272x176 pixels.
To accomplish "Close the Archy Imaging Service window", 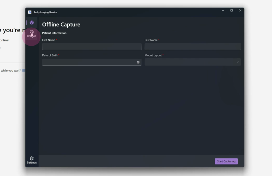I will click(x=240, y=11).
